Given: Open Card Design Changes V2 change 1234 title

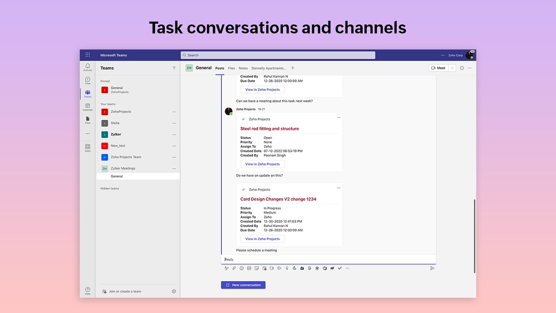Looking at the screenshot, I should point(278,199).
